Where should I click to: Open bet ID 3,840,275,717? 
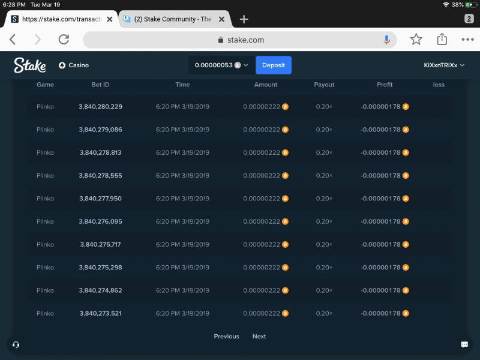coord(100,244)
